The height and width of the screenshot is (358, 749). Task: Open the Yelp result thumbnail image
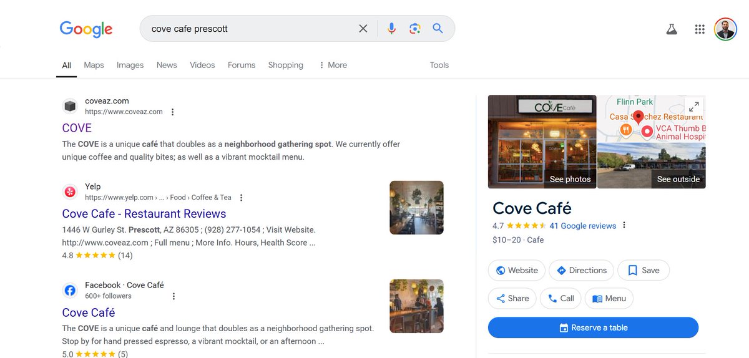[x=416, y=208]
